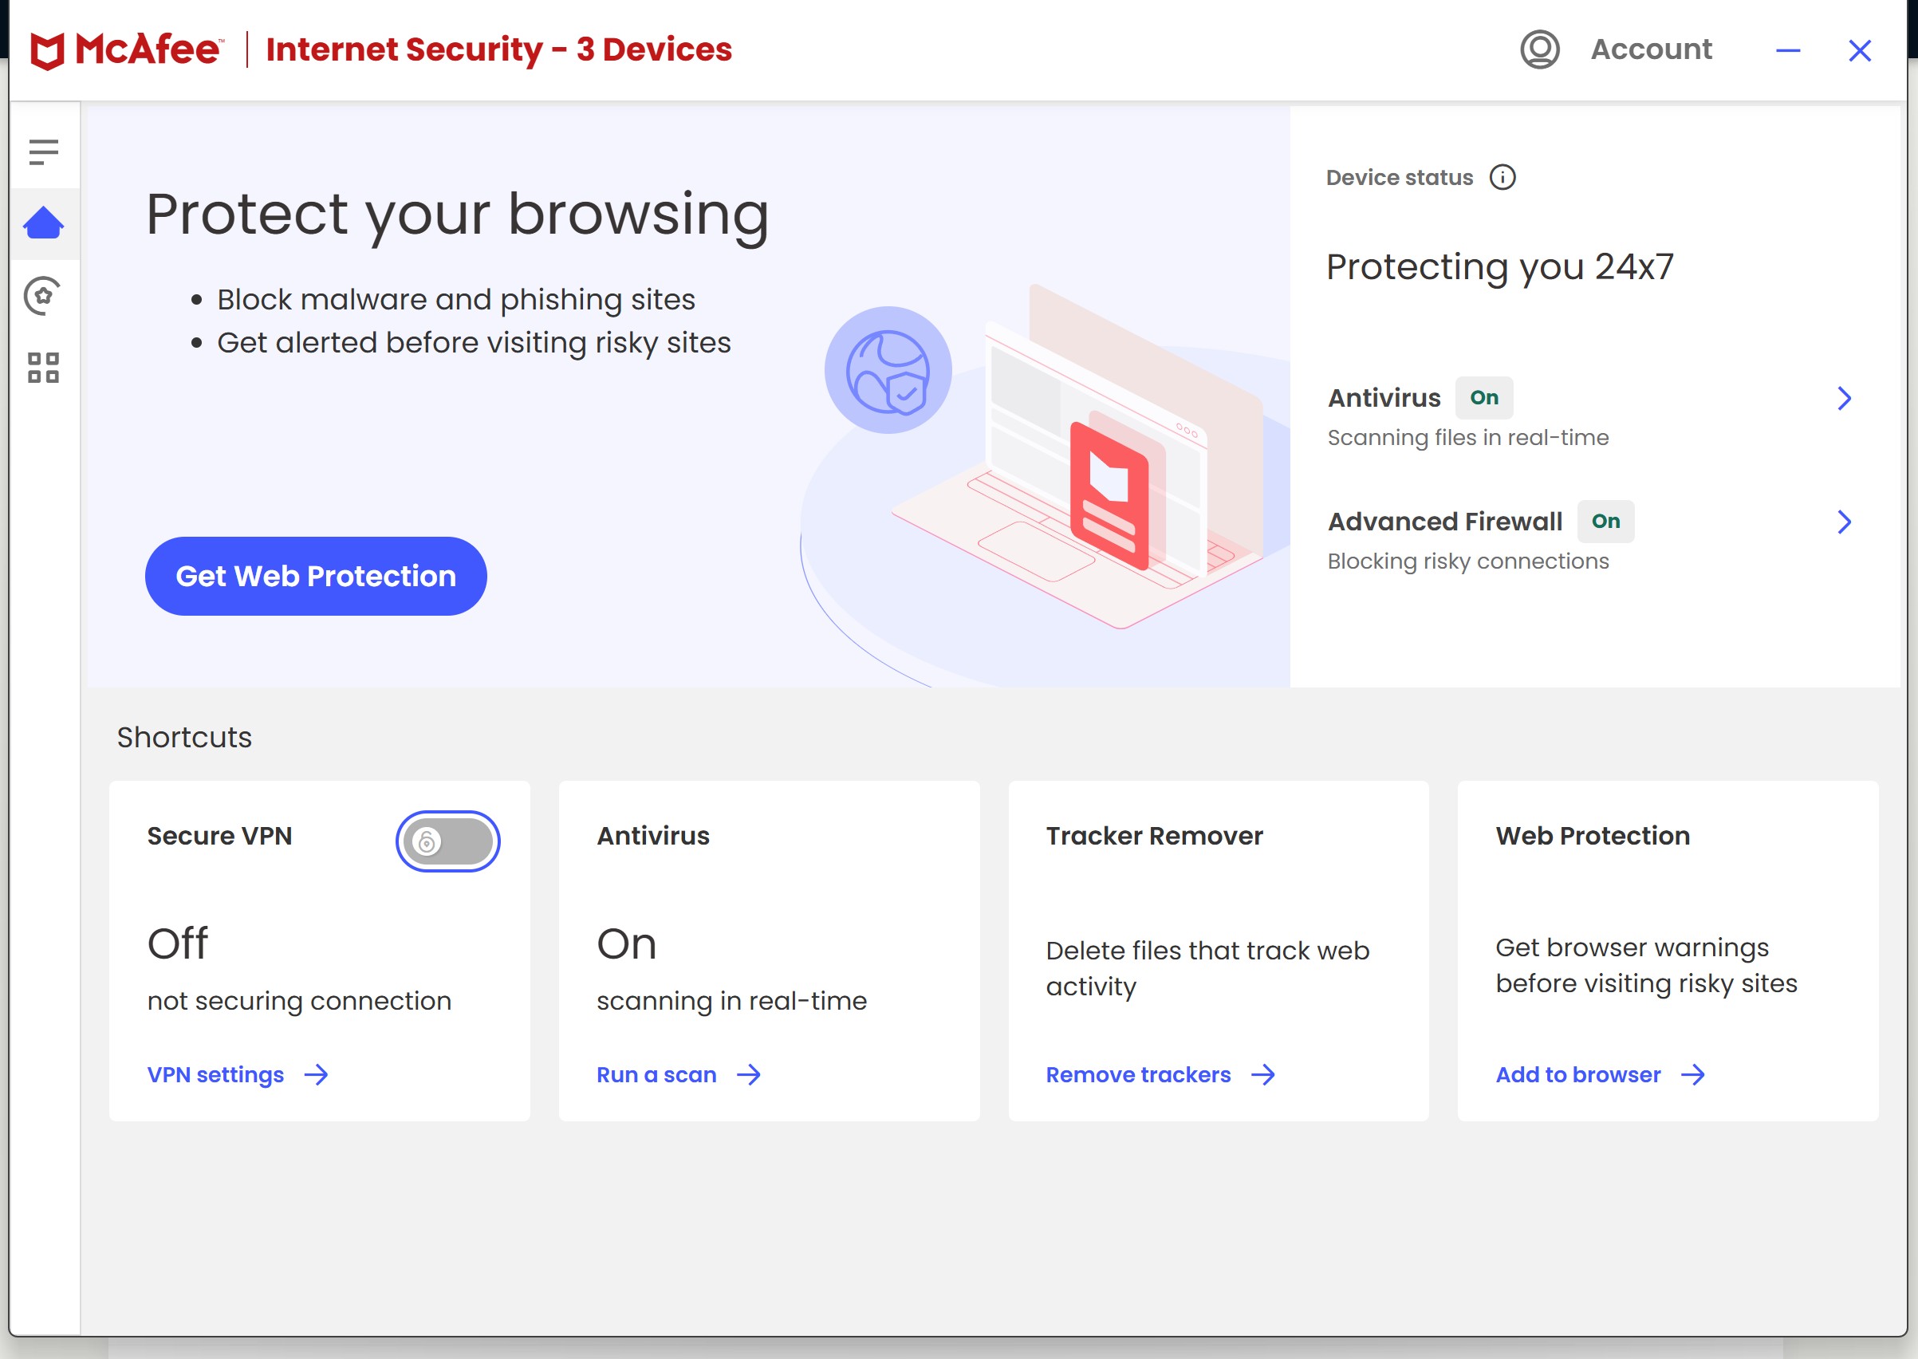
Task: Click the Add to browser link
Action: pyautogui.click(x=1578, y=1074)
